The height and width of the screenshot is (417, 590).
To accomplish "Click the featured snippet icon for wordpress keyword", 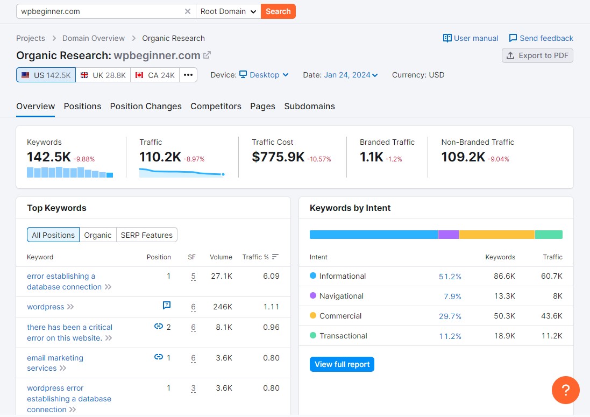I will (x=167, y=305).
